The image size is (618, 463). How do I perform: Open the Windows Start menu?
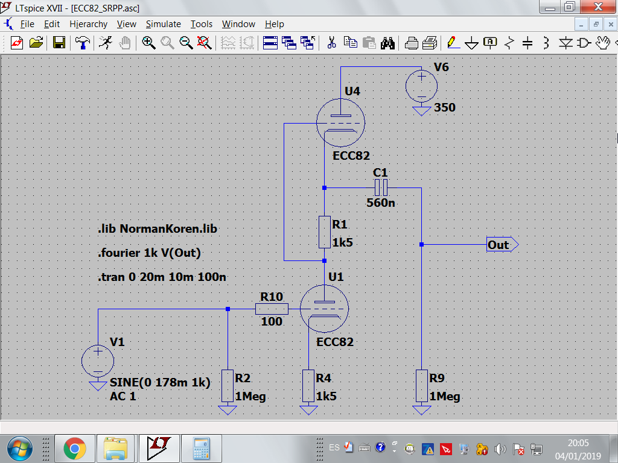click(x=20, y=449)
